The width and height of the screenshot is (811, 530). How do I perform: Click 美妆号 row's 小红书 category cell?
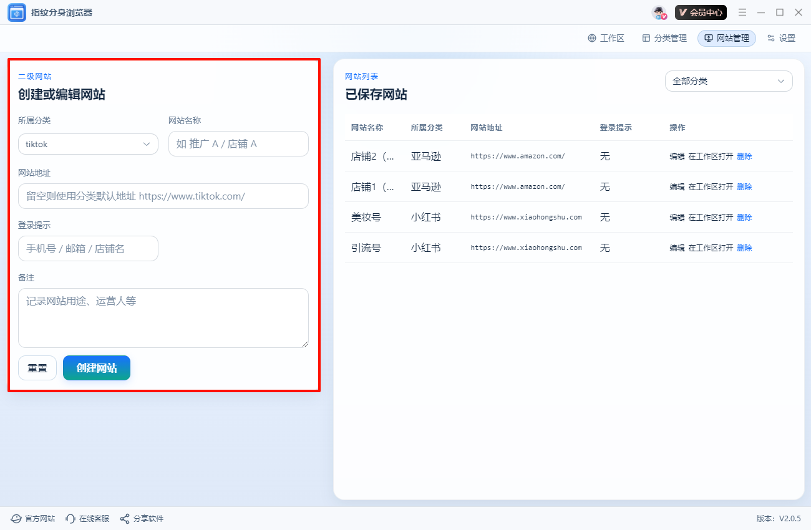(426, 218)
